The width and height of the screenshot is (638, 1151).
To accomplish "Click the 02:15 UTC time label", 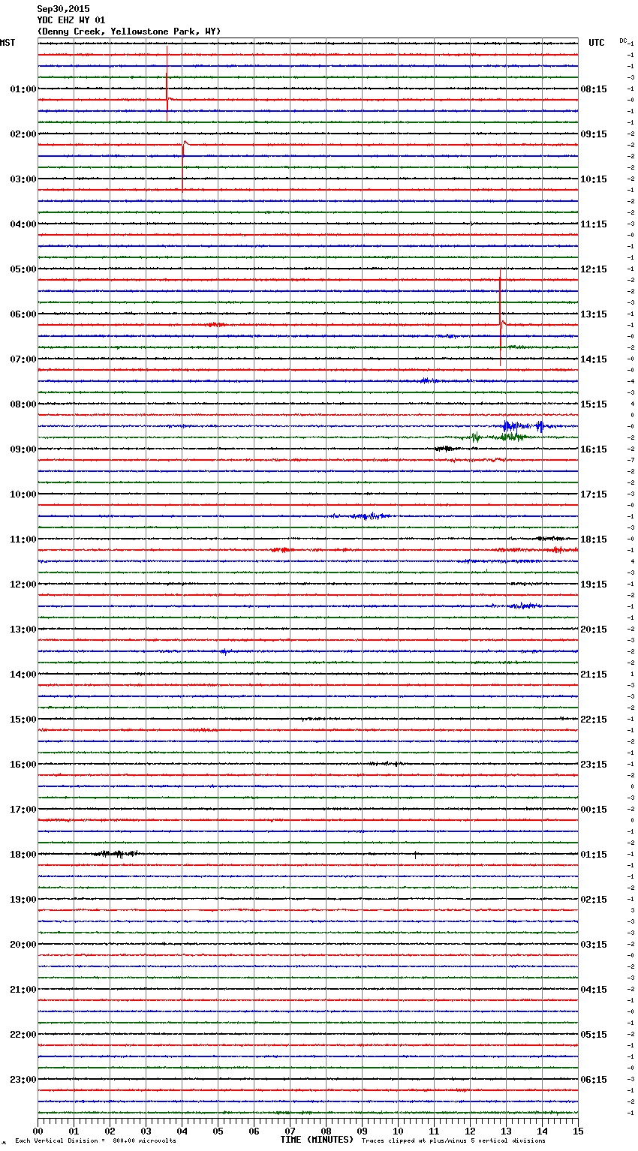I will [594, 900].
